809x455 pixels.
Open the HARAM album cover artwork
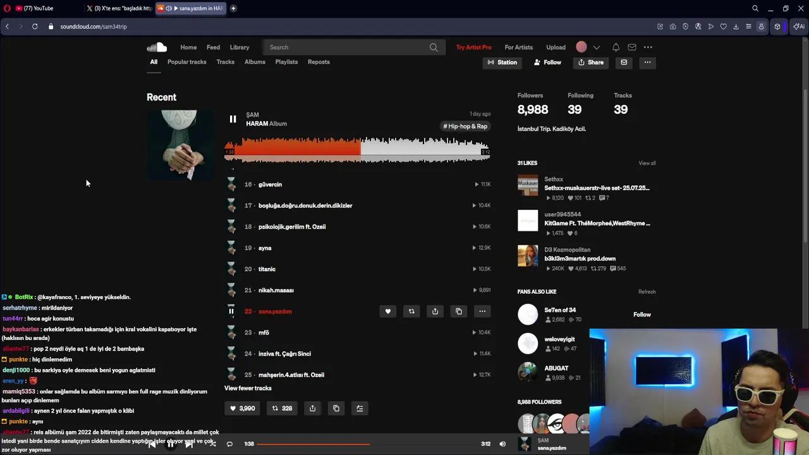(180, 145)
